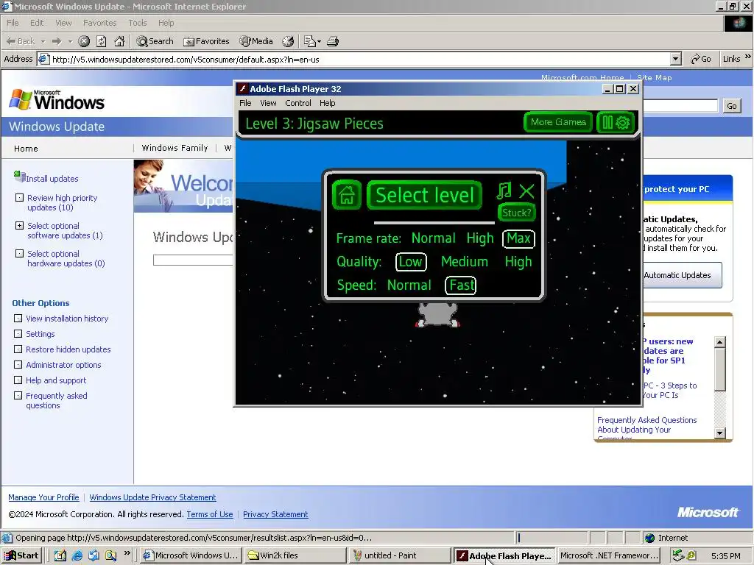Screen dimensions: 754x565
Task: Click the Stuck? button
Action: (x=516, y=213)
